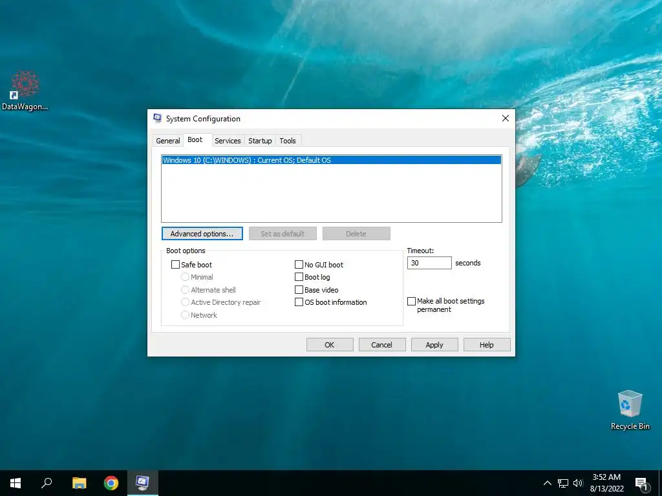The height and width of the screenshot is (496, 662).
Task: Enable the Safe boot checkbox
Action: pyautogui.click(x=175, y=264)
